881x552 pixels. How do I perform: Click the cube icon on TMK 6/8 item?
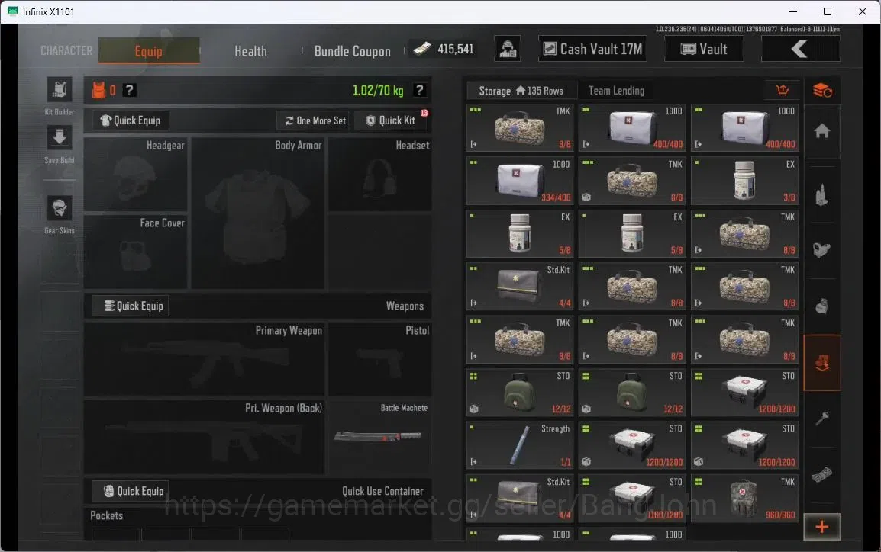coord(586,197)
